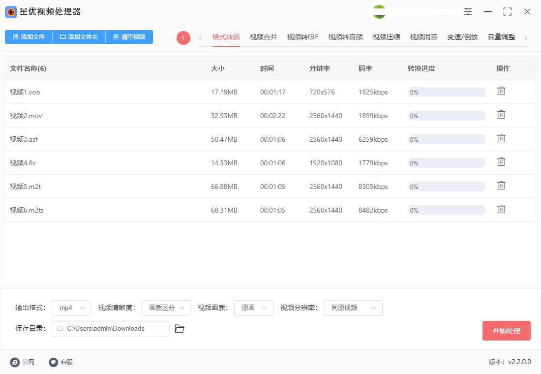Open 客服 customer service from the footer
The image size is (541, 374).
point(53,362)
